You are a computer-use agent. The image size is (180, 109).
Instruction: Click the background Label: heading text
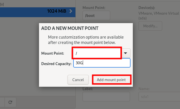(88, 89)
